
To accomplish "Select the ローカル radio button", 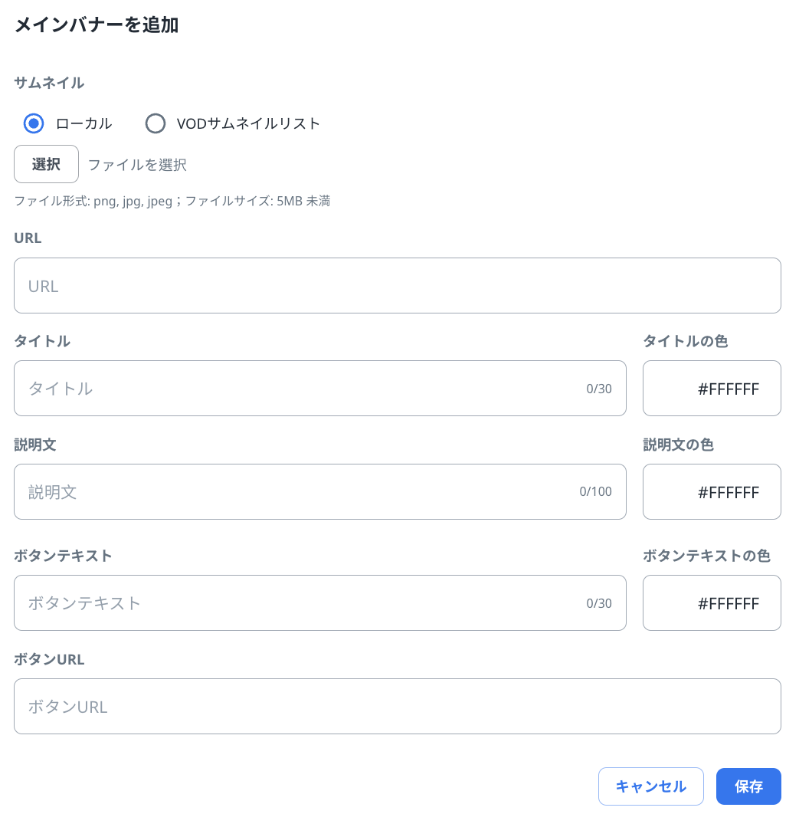I will point(34,123).
